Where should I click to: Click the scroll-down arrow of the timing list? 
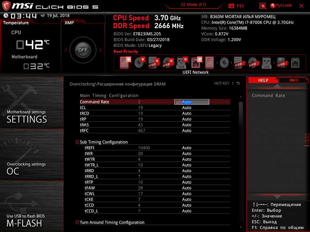tap(241, 227)
